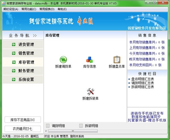
Task: Click the 新建拆装单 label
Action: coord(90,98)
